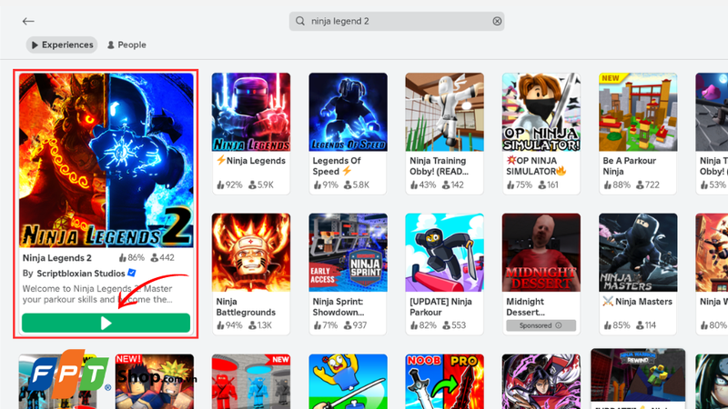Click the search magnifier icon
The width and height of the screenshot is (728, 409).
pyautogui.click(x=300, y=21)
